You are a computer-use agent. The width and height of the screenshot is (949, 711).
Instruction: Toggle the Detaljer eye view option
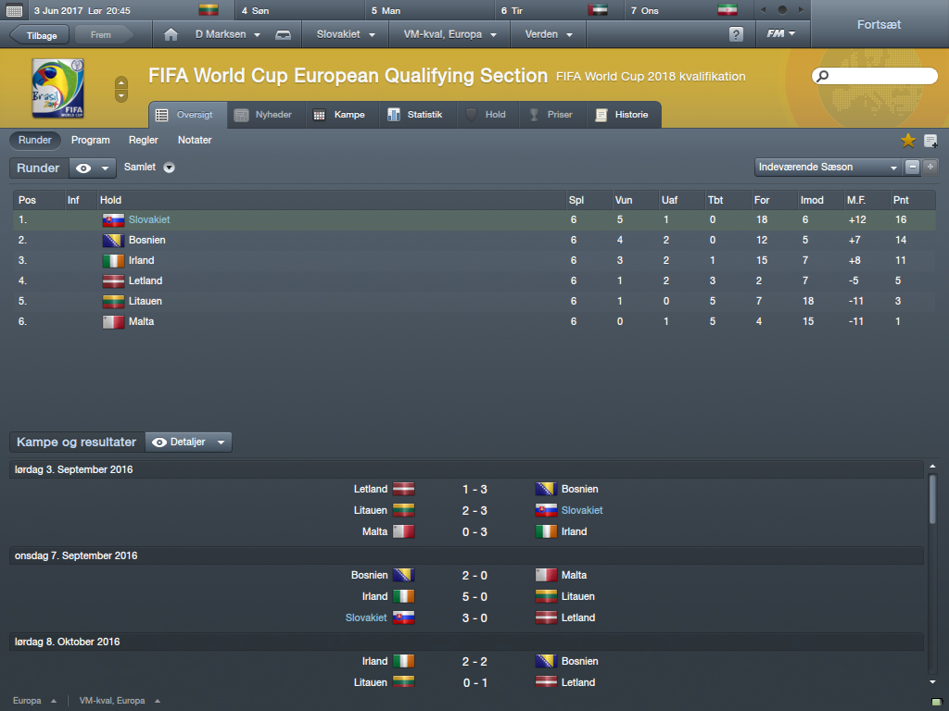pyautogui.click(x=188, y=442)
